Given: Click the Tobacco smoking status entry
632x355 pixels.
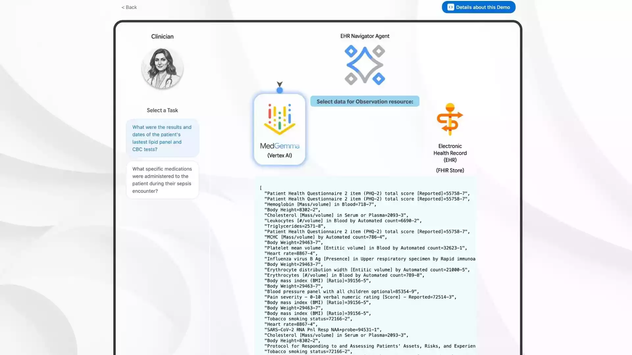Looking at the screenshot, I should coord(308,319).
